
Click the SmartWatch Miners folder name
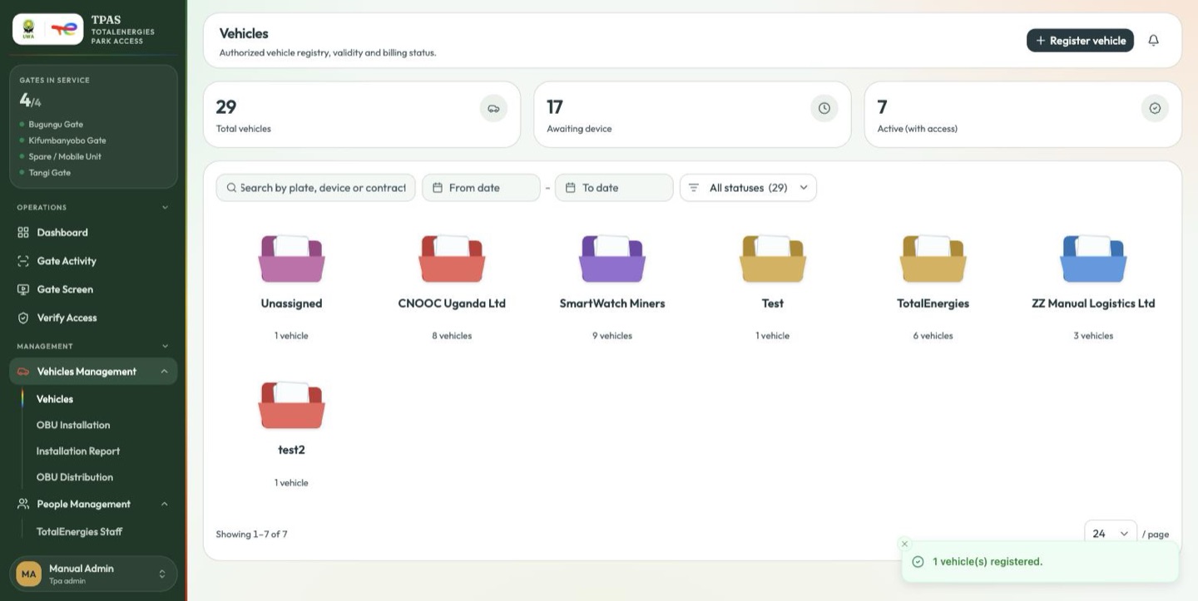pos(612,303)
